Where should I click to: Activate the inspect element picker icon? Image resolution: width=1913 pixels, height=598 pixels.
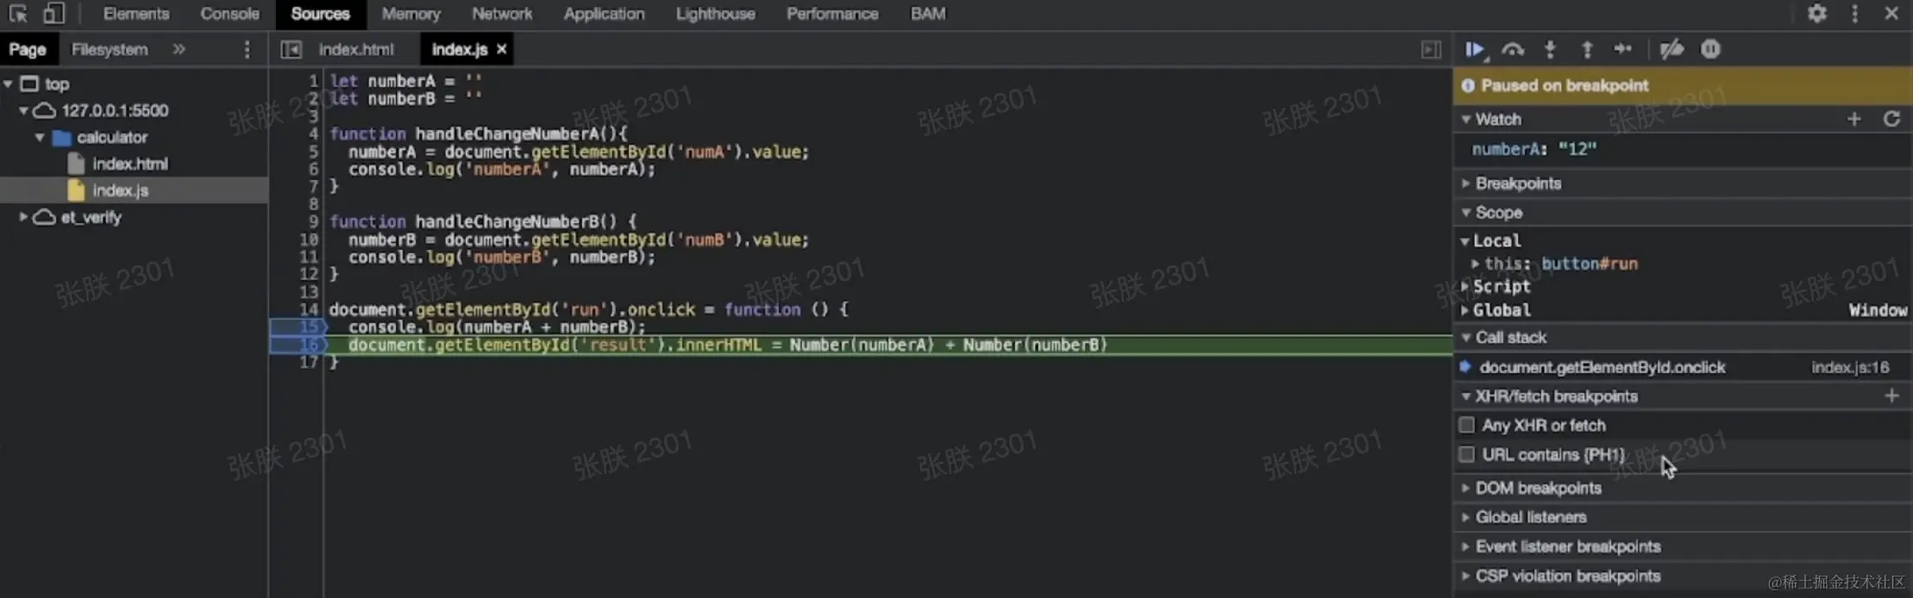tap(18, 14)
